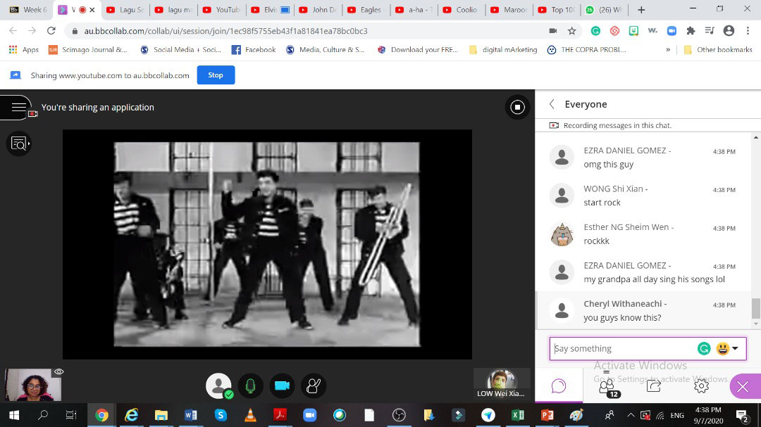The height and width of the screenshot is (427, 761).
Task: Click Grammarly extension icon in toolbar
Action: pyautogui.click(x=595, y=31)
